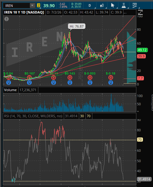This screenshot has width=153, height=187.
Task: Select the pointer drawing tool
Action: (112, 5)
